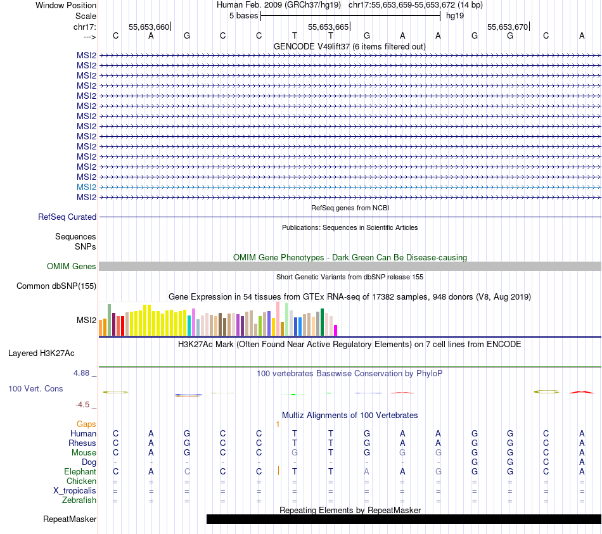Open the H3K27Ac Mark track title
The height and width of the screenshot is (534, 602).
(349, 345)
